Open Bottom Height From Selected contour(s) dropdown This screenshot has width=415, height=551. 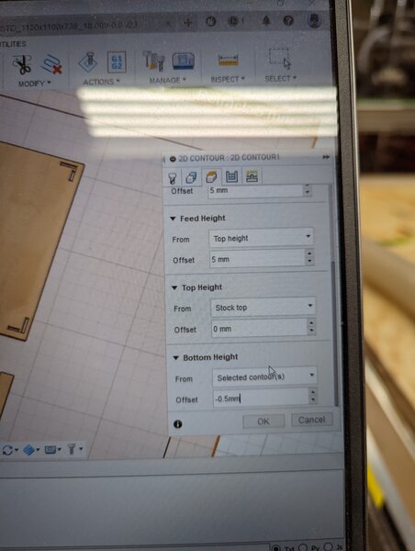pyautogui.click(x=264, y=377)
